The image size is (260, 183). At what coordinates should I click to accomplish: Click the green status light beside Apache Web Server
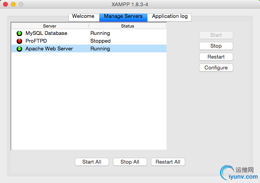click(x=19, y=49)
